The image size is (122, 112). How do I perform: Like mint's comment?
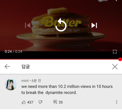point(24,102)
